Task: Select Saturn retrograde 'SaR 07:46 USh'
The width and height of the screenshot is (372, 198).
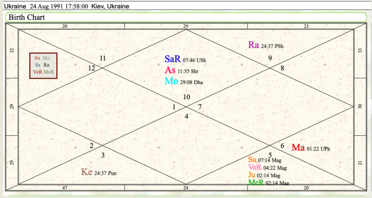Action: pos(185,59)
